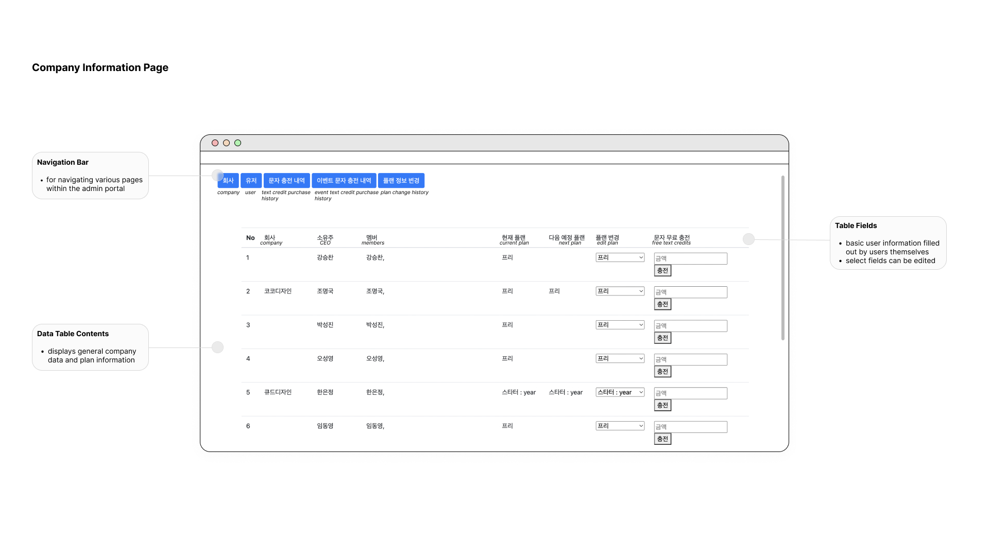The image size is (989, 556).
Task: Close the window with the red dot
Action: [x=215, y=143]
